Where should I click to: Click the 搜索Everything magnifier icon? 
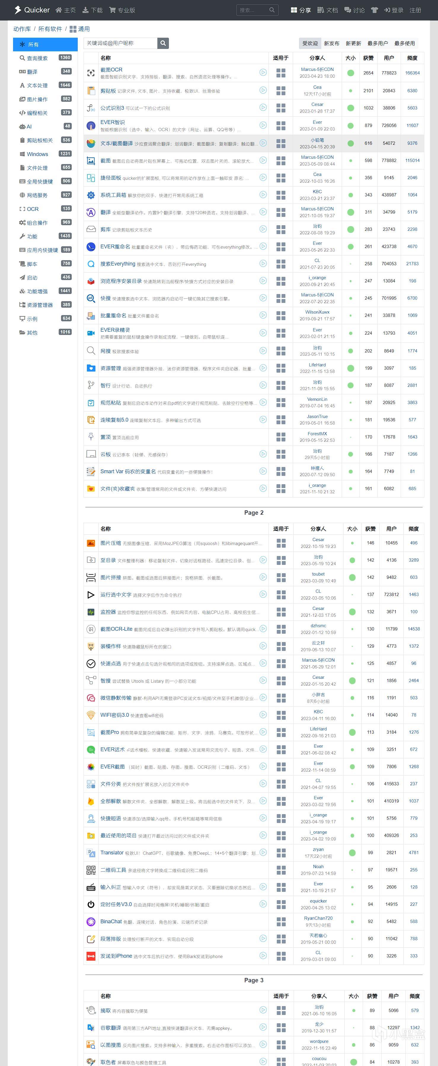click(x=91, y=263)
